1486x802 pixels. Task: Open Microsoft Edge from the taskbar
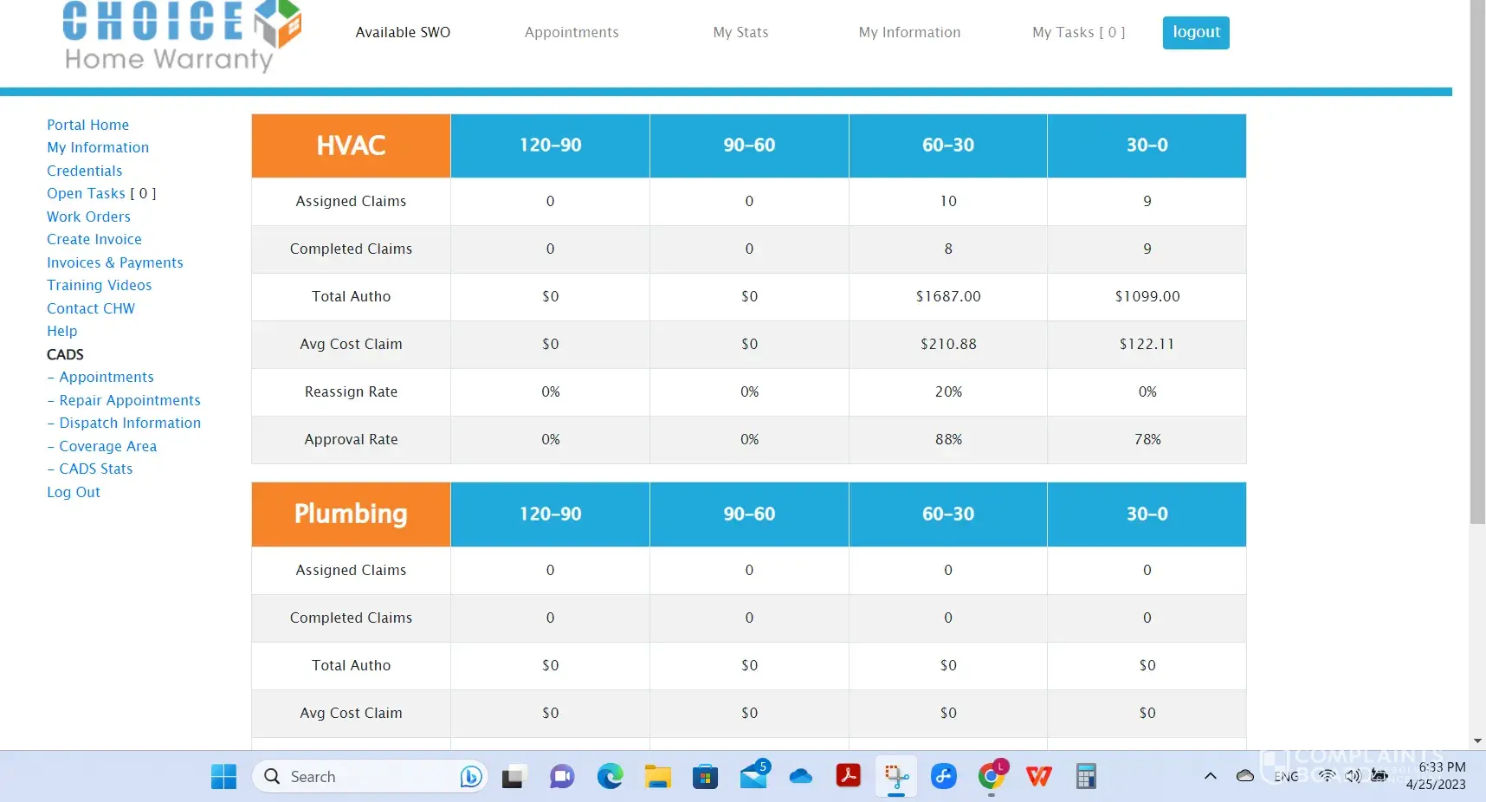[610, 776]
